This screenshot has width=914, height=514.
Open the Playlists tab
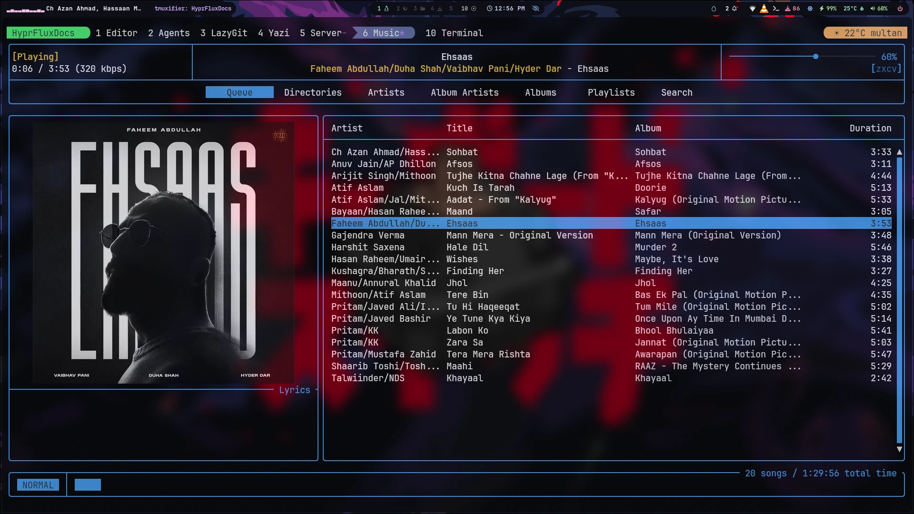point(611,92)
